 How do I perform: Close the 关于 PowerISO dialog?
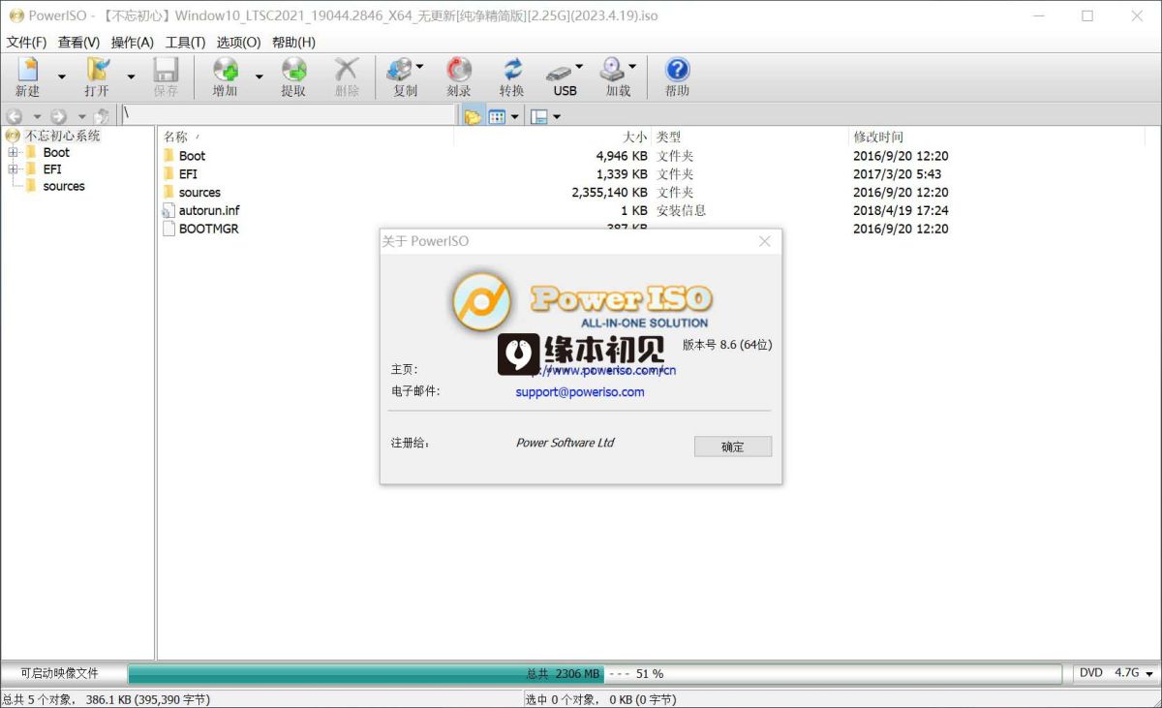pyautogui.click(x=765, y=241)
